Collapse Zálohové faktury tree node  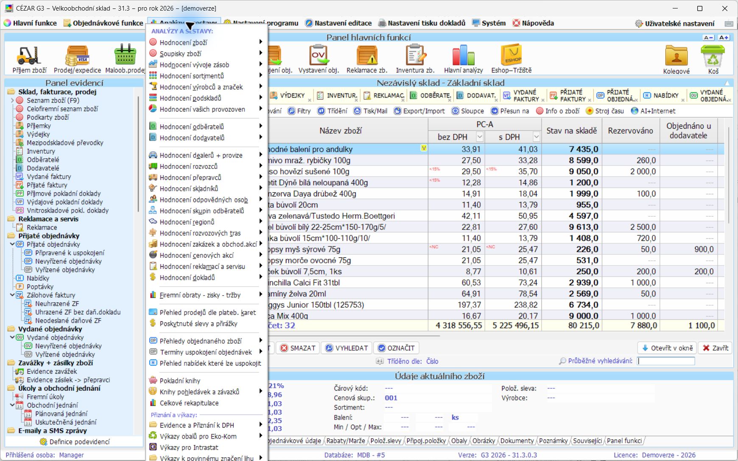12,295
